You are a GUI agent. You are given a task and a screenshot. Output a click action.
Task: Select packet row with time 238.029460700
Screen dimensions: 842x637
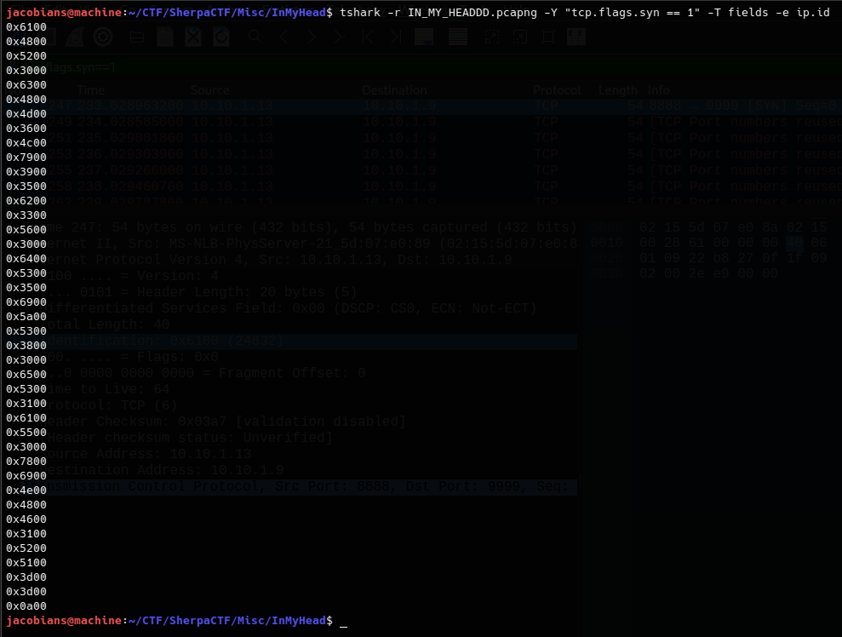pos(443,187)
